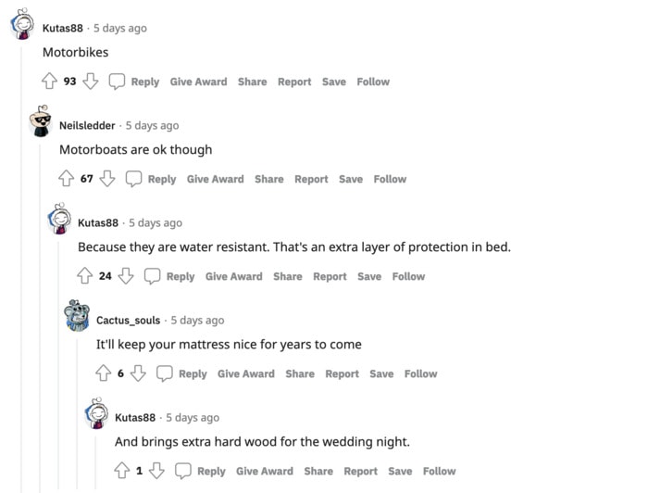Viewport: 648px width, 493px height.
Task: Collapse thread via line under Neilsledder's avatar
Action: coord(40,316)
